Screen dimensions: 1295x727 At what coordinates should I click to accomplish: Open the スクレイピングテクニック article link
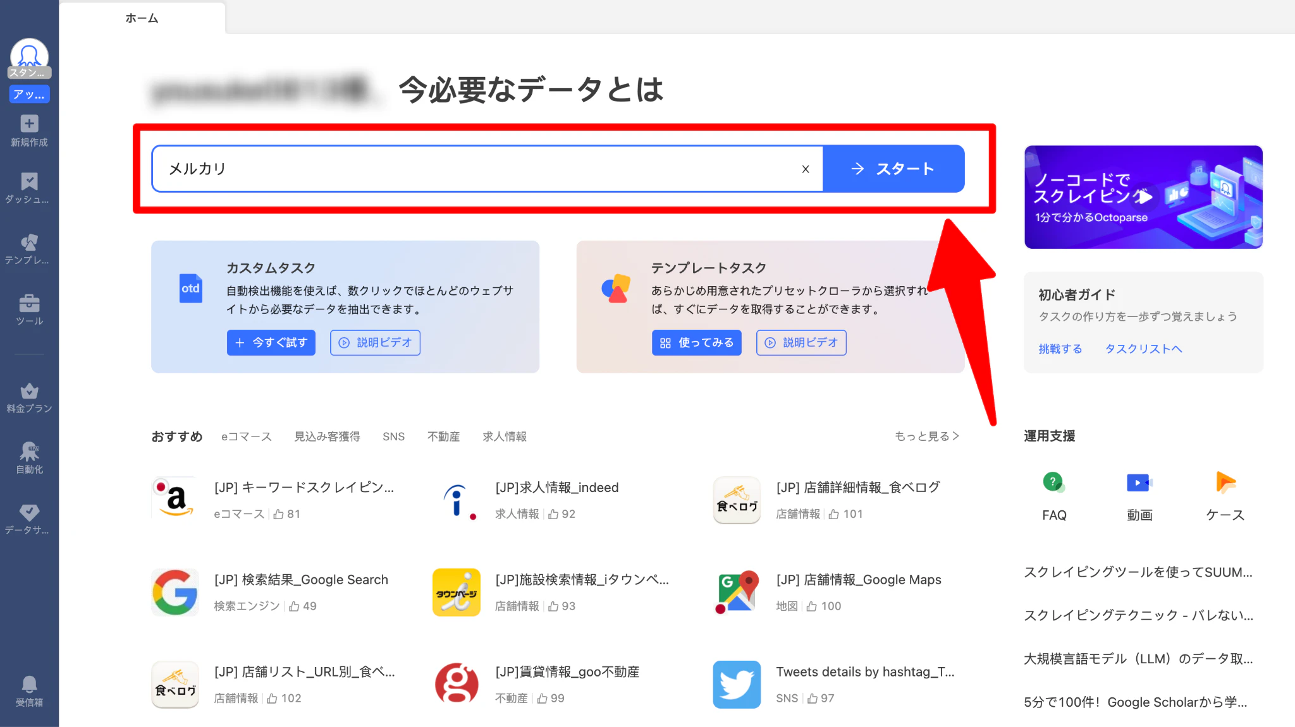pyautogui.click(x=1138, y=615)
